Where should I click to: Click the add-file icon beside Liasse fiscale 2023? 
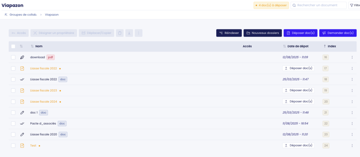pyautogui.click(x=22, y=90)
